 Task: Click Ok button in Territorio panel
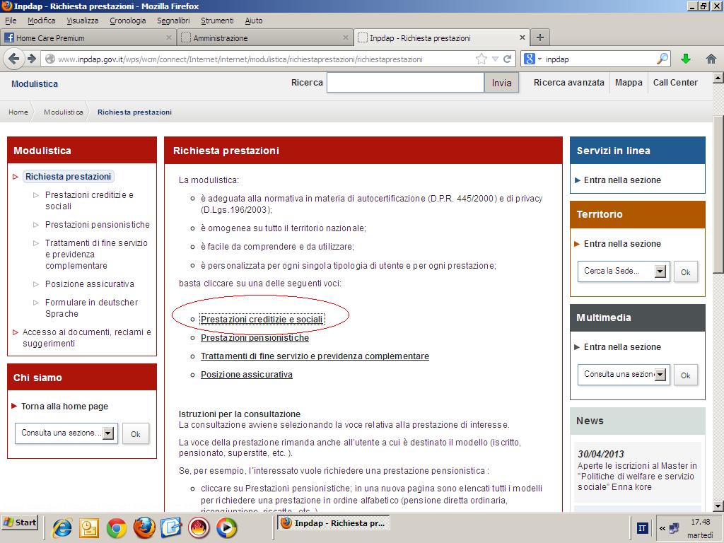pyautogui.click(x=686, y=272)
